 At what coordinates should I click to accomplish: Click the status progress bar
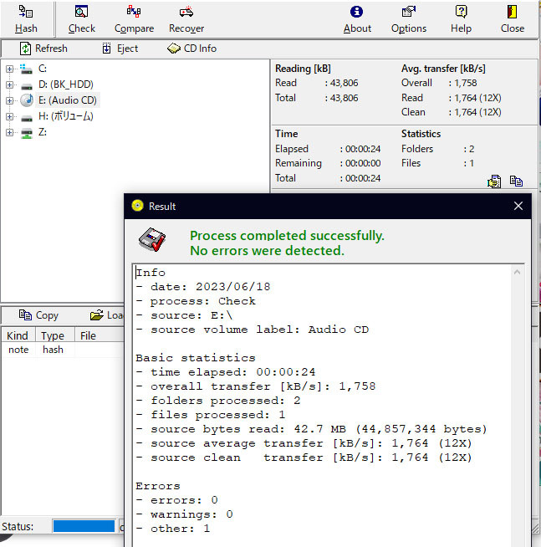[x=84, y=527]
